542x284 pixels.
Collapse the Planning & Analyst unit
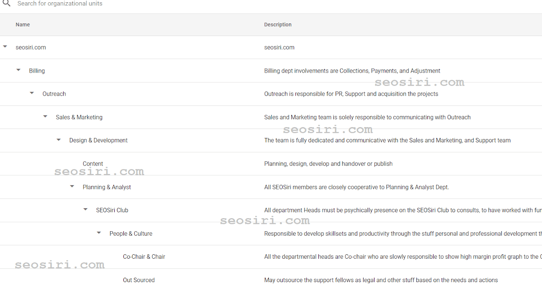point(71,186)
